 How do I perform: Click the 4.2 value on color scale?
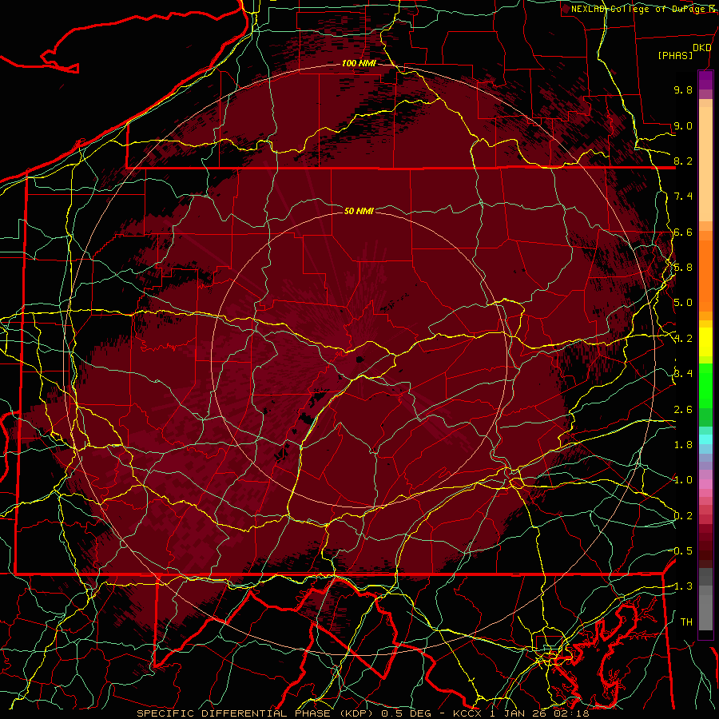[683, 339]
